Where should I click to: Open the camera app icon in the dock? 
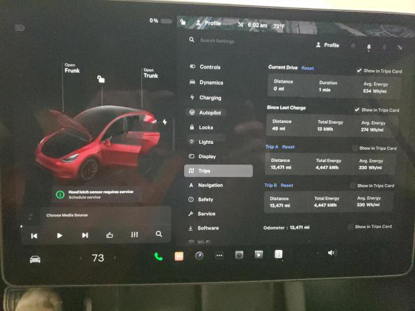click(199, 256)
